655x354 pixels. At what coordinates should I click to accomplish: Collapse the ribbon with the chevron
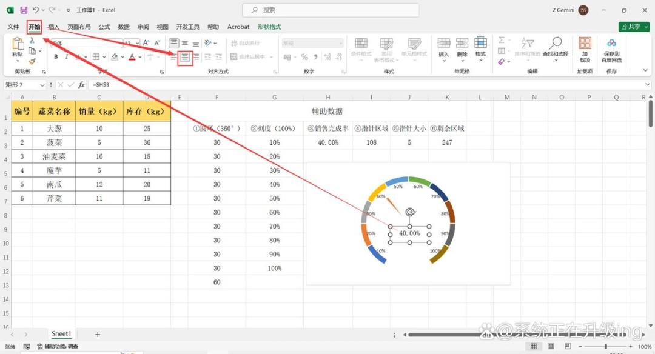(645, 70)
